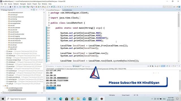181x101 pixels.
Task: Click the Package Explorer horizontal scrollbar thumb
Action: [20, 93]
